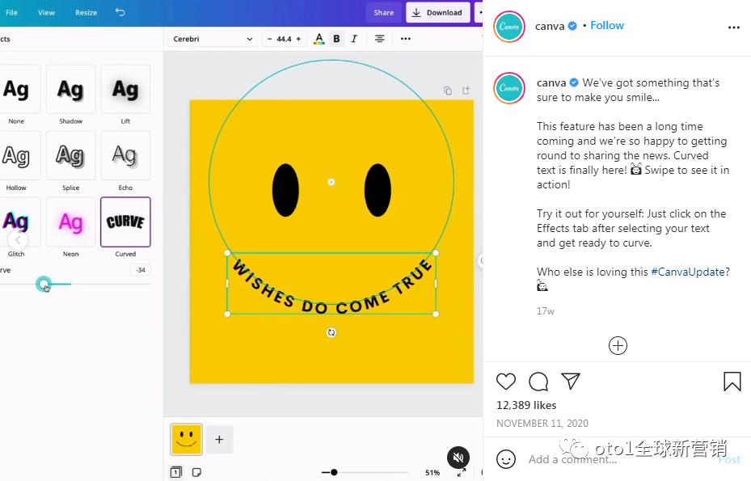Select the Glitch text effect
This screenshot has width=751, height=481.
tap(16, 222)
